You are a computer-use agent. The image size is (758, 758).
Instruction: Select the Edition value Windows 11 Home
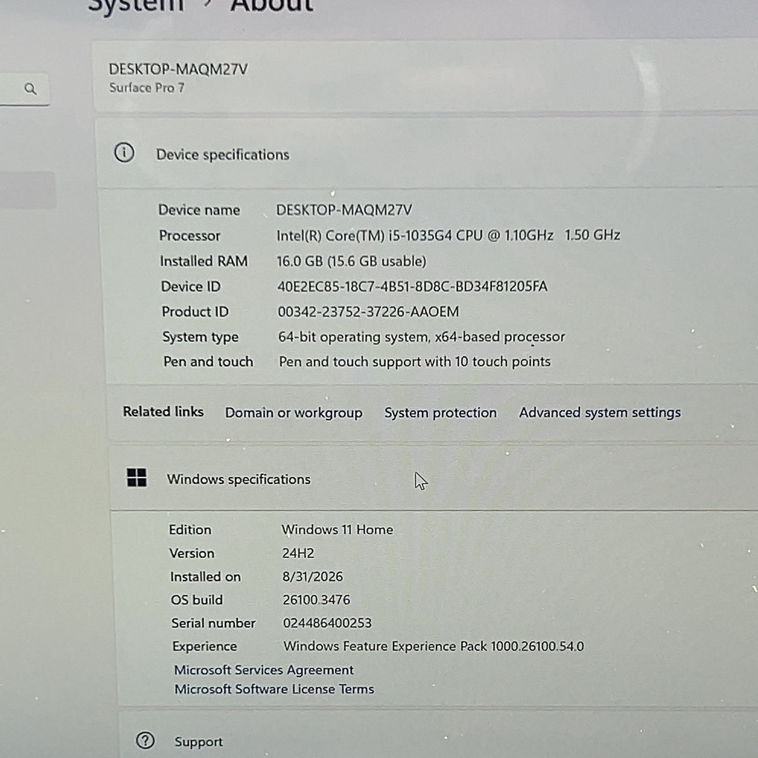[x=337, y=529]
